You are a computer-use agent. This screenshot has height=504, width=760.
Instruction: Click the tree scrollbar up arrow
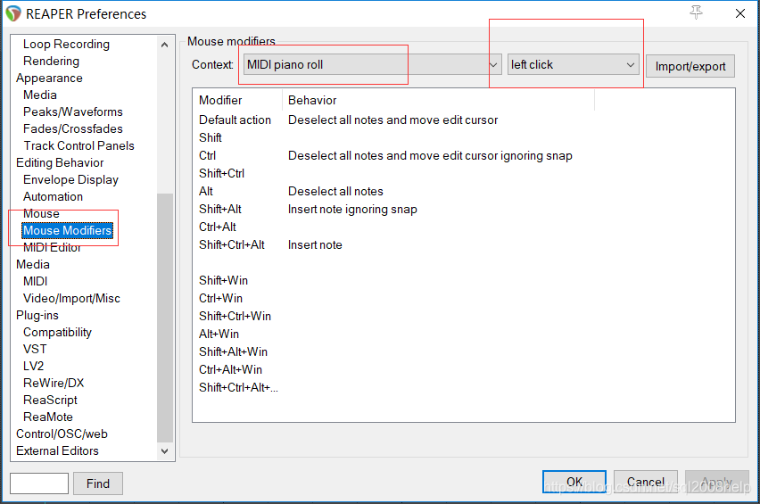(x=164, y=45)
